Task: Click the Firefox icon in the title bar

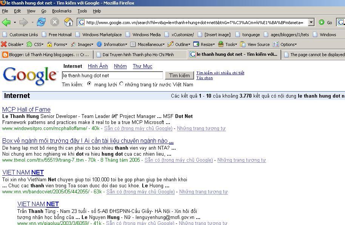Action: [x=3, y=3]
